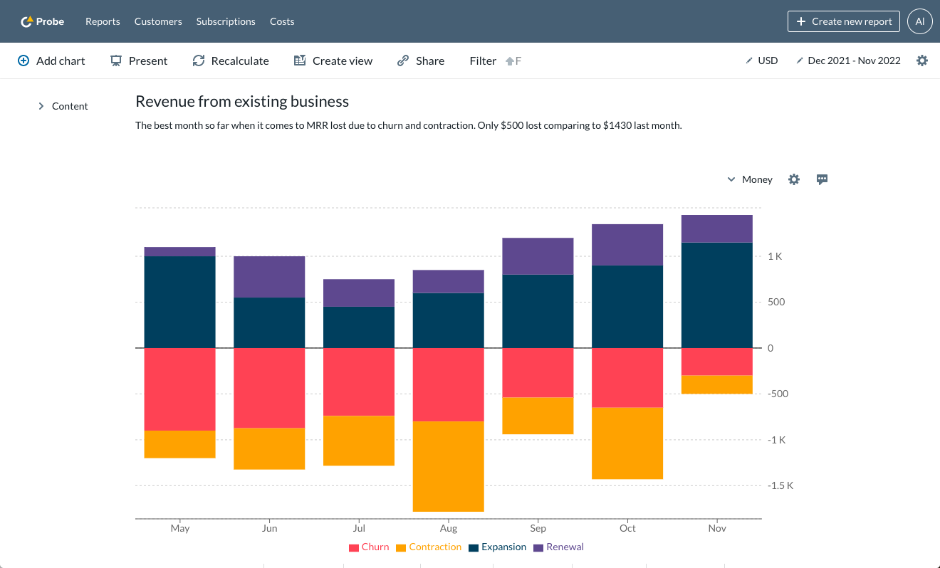
Task: Click the Jul expansion dark blue bar
Action: (x=359, y=327)
